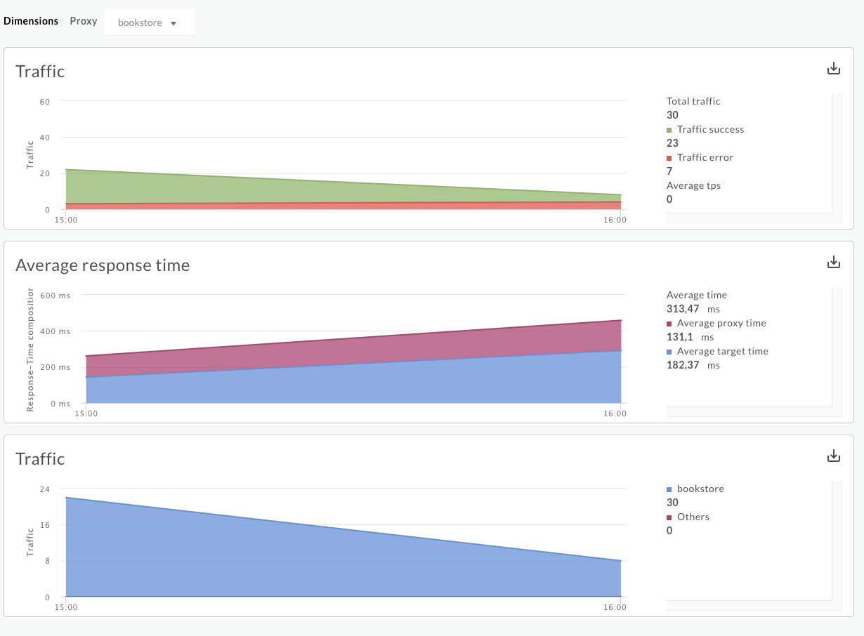The width and height of the screenshot is (864, 636).
Task: Toggle the Average proxy time series label
Action: 721,323
